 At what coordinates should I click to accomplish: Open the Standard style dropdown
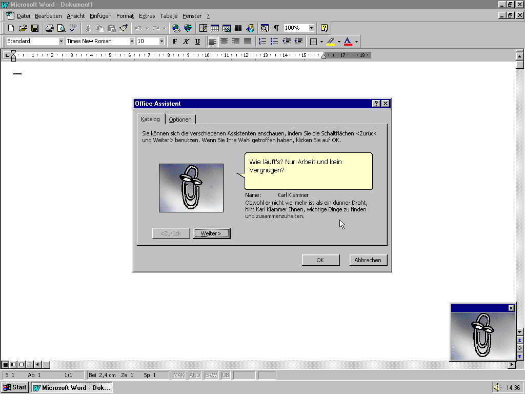61,41
